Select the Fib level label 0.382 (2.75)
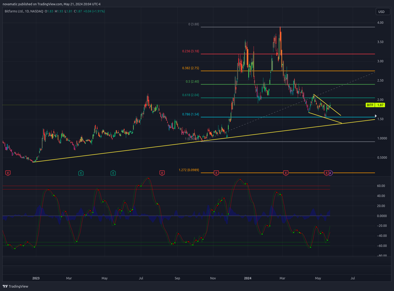394x291 pixels. pyautogui.click(x=191, y=68)
